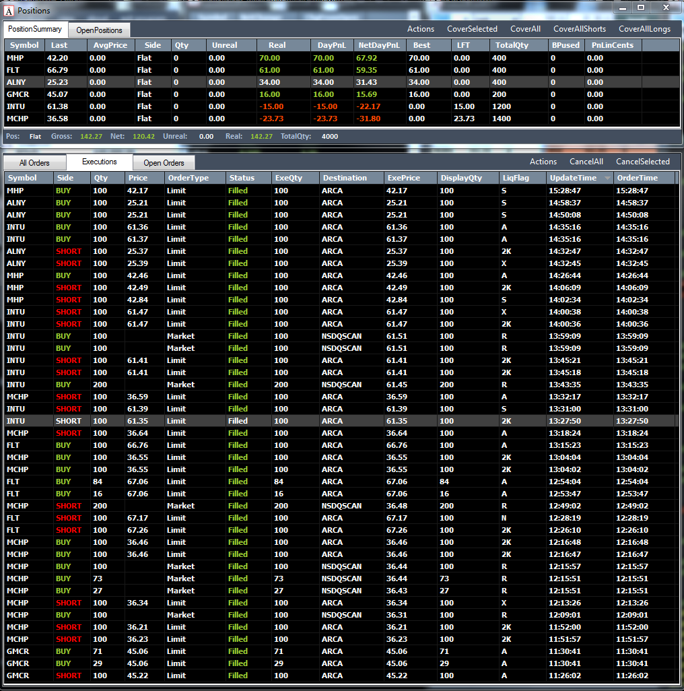Viewport: 684px width, 691px height.
Task: Click the NSDQSCAN destination at 12:09:01
Action: 341,615
